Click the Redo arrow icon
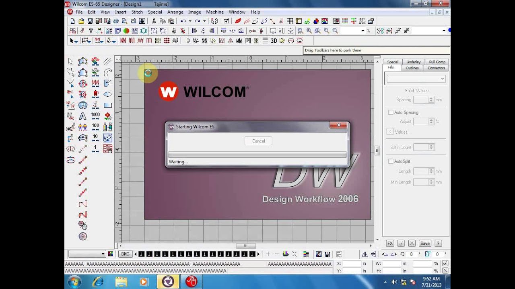 [198, 21]
